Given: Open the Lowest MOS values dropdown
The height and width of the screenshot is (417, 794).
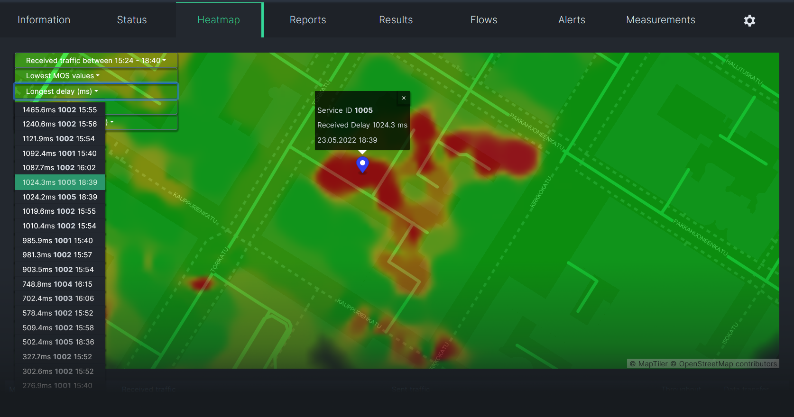Looking at the screenshot, I should [x=63, y=76].
